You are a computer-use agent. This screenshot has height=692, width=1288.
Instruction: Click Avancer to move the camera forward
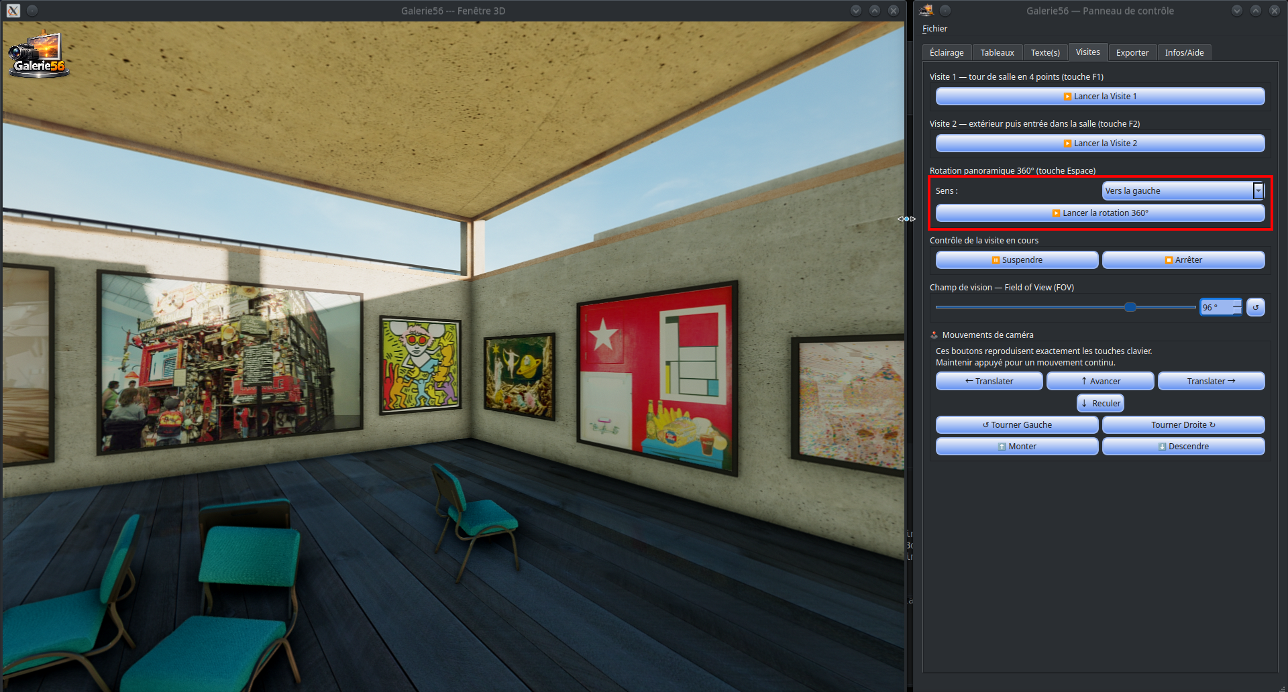[1100, 382]
